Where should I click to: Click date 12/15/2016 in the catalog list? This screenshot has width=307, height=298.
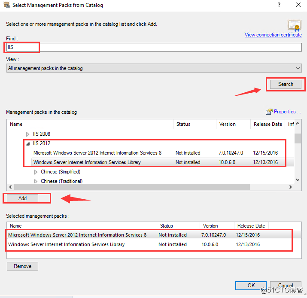click(x=265, y=153)
